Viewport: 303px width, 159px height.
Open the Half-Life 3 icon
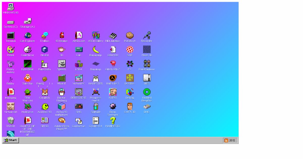[x=113, y=78]
